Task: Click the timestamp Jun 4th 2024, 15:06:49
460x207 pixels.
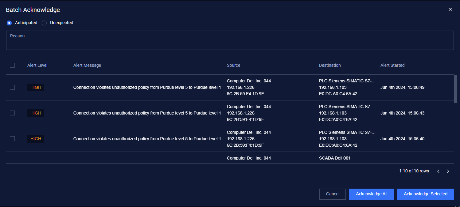Action: [x=402, y=87]
